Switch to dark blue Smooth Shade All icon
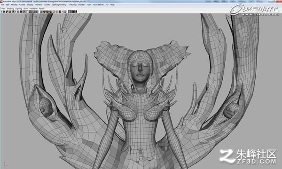This screenshot has height=169, width=282. pos(44,12)
